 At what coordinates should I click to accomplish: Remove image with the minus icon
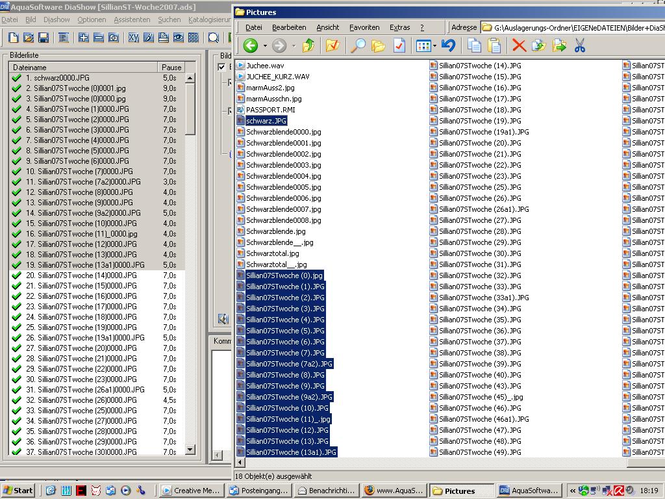99,38
